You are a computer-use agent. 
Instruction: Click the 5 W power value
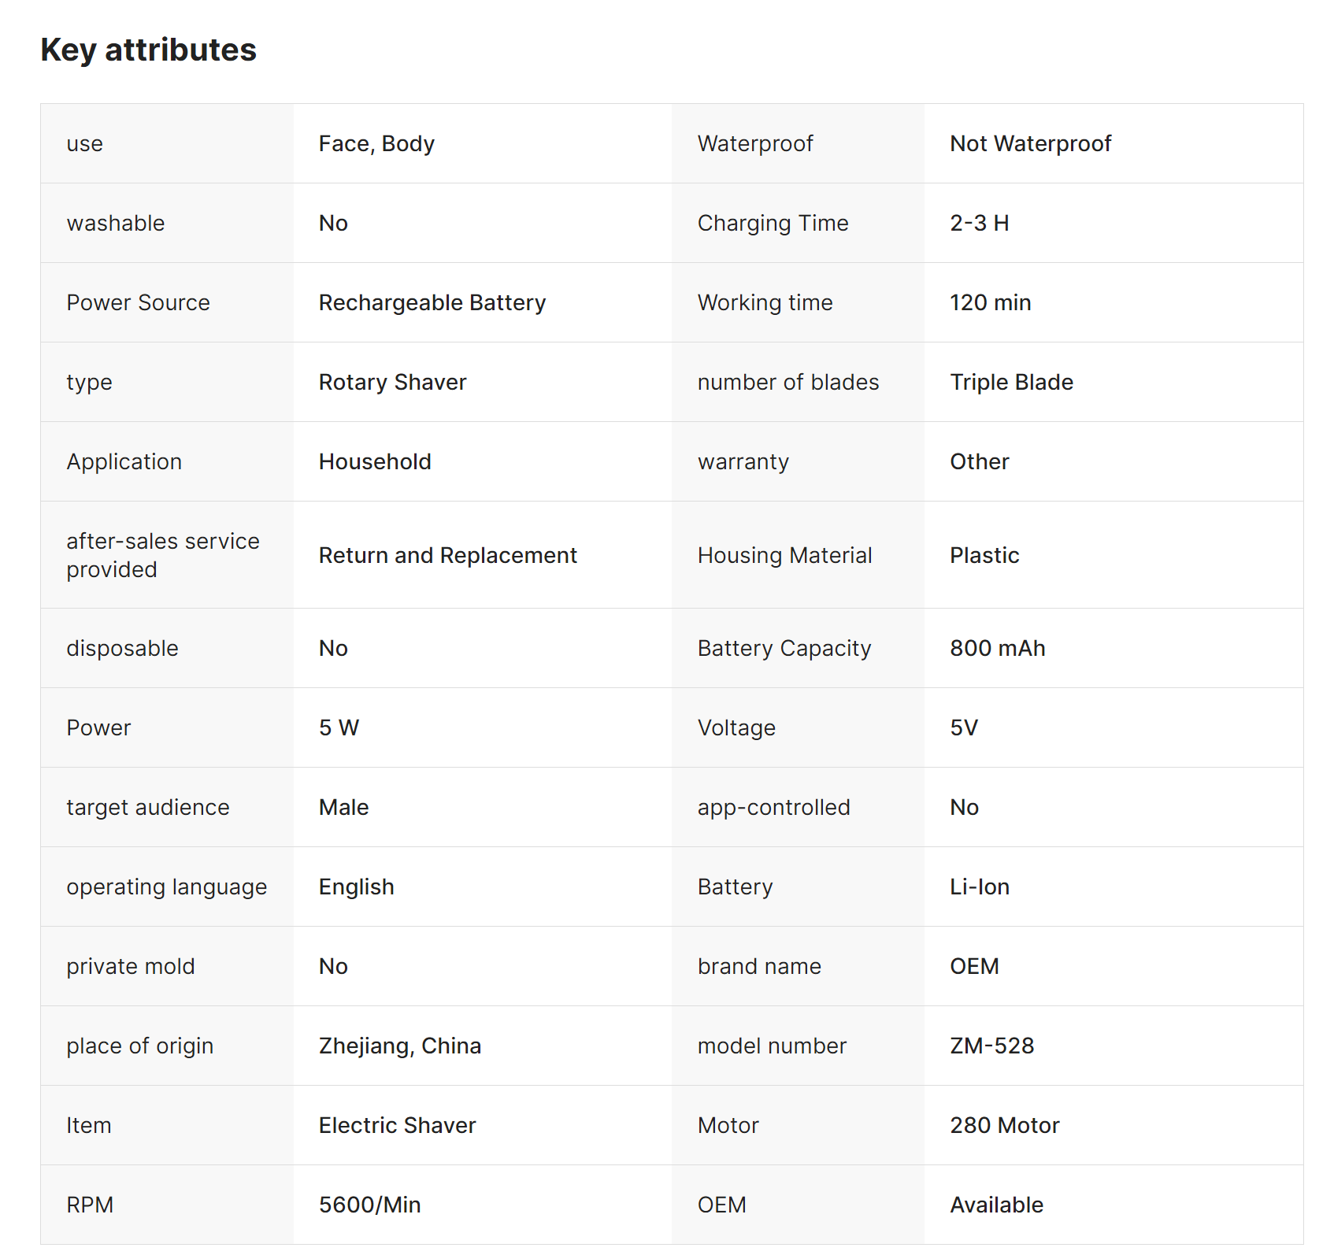pos(339,728)
